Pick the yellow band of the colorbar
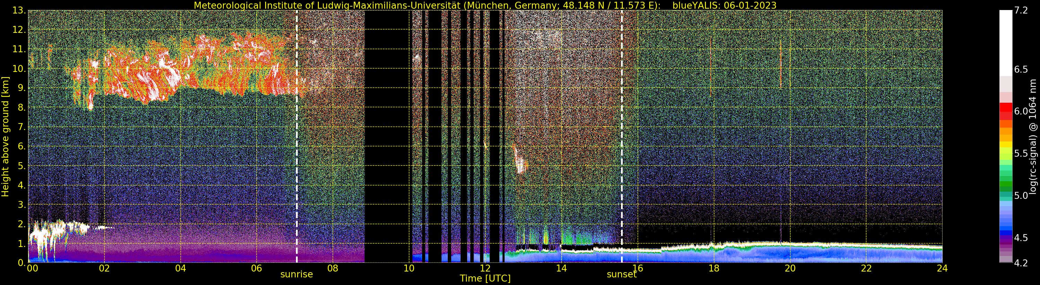 pyautogui.click(x=1006, y=145)
